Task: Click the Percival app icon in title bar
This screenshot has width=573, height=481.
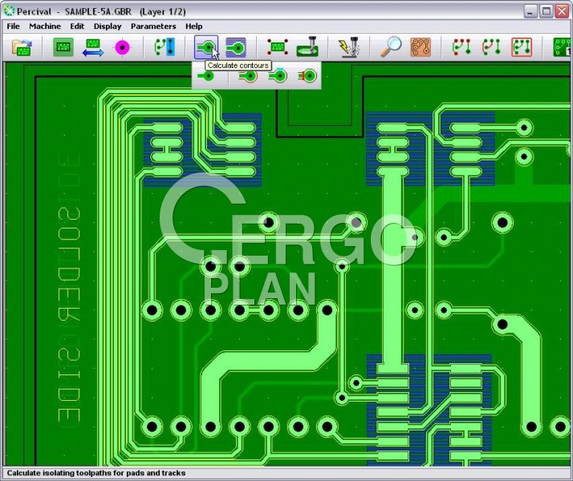Action: (9, 11)
